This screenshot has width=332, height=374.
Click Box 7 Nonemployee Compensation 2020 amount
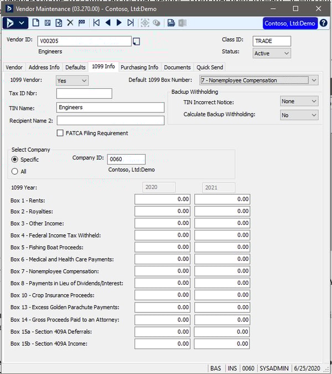click(163, 271)
